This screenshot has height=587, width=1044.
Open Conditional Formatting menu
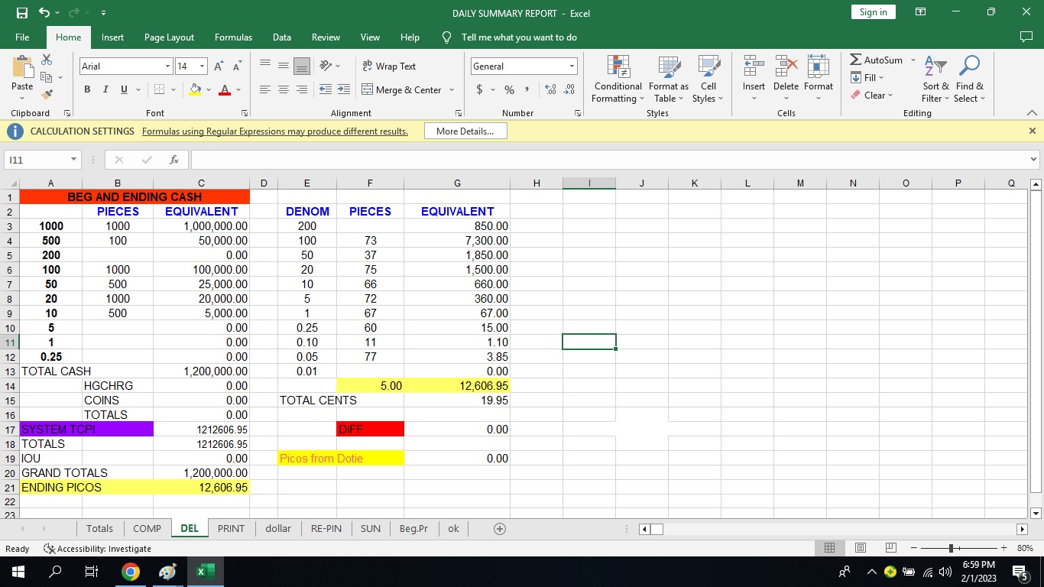click(x=618, y=79)
